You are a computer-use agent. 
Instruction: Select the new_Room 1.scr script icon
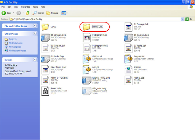point(45,69)
